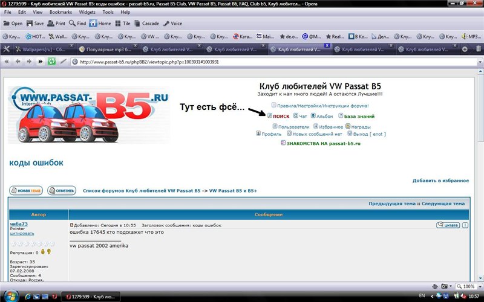The width and height of the screenshot is (484, 302).
Task: Expand the address bar history dropdown
Action: click(480, 62)
